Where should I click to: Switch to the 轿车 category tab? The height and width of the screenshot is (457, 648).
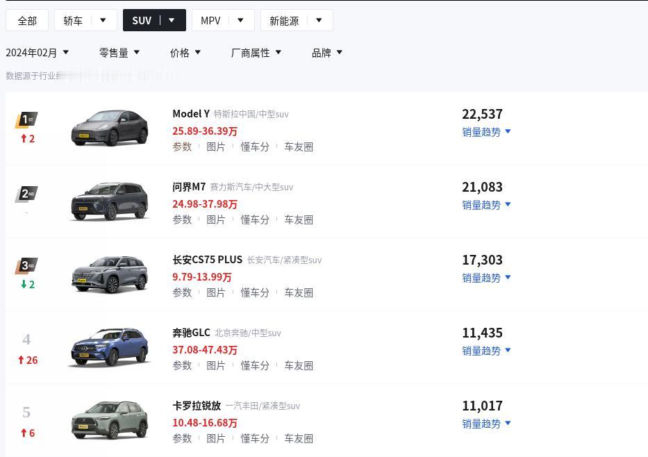click(x=73, y=20)
